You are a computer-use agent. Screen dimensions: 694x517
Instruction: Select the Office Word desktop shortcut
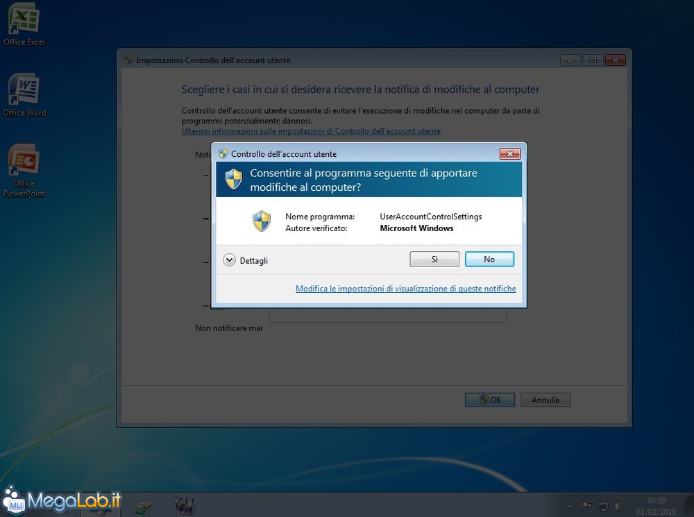24,96
